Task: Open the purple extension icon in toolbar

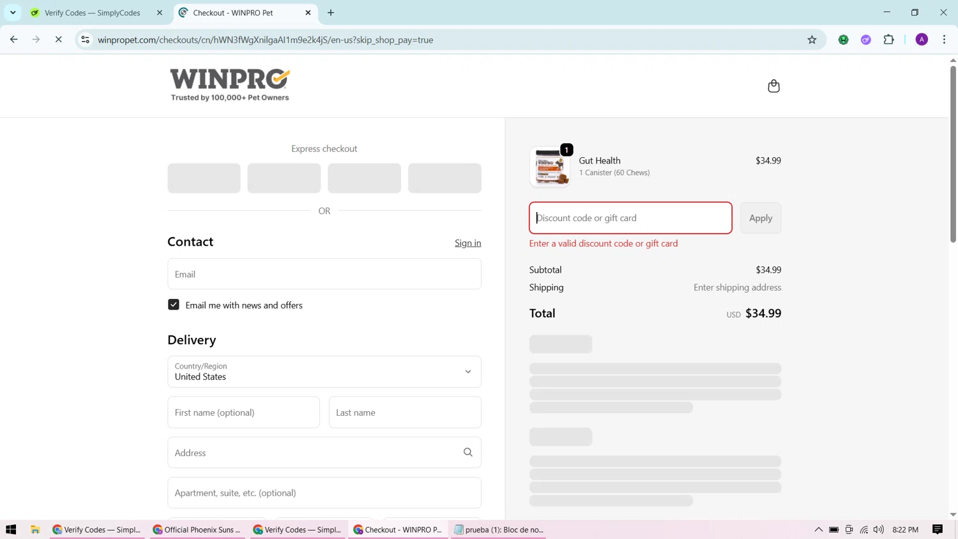Action: point(866,40)
